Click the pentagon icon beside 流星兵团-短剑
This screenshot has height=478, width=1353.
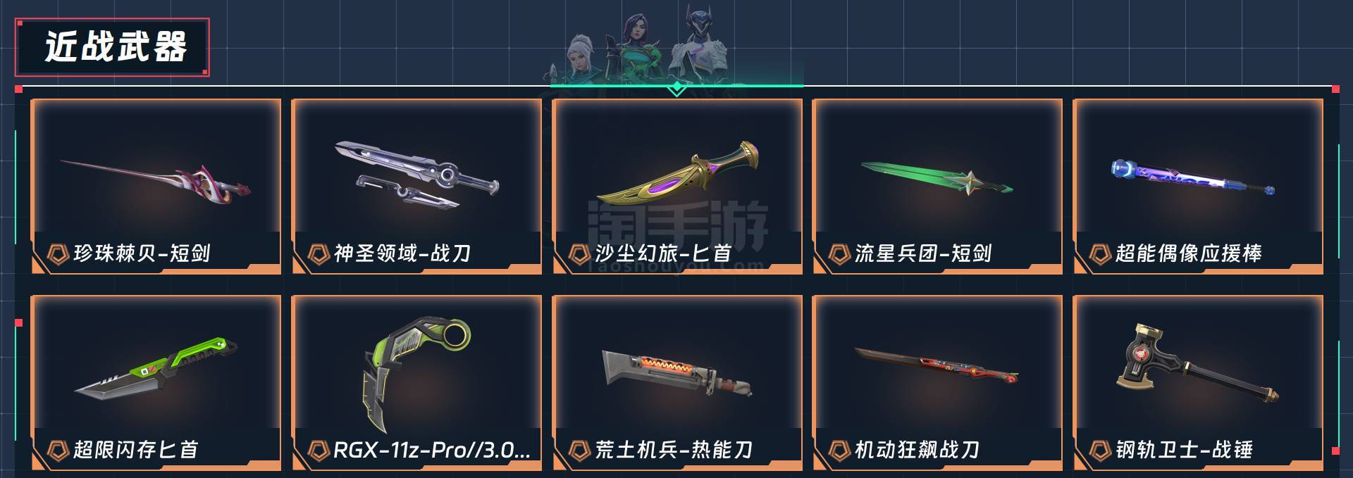[x=839, y=253]
